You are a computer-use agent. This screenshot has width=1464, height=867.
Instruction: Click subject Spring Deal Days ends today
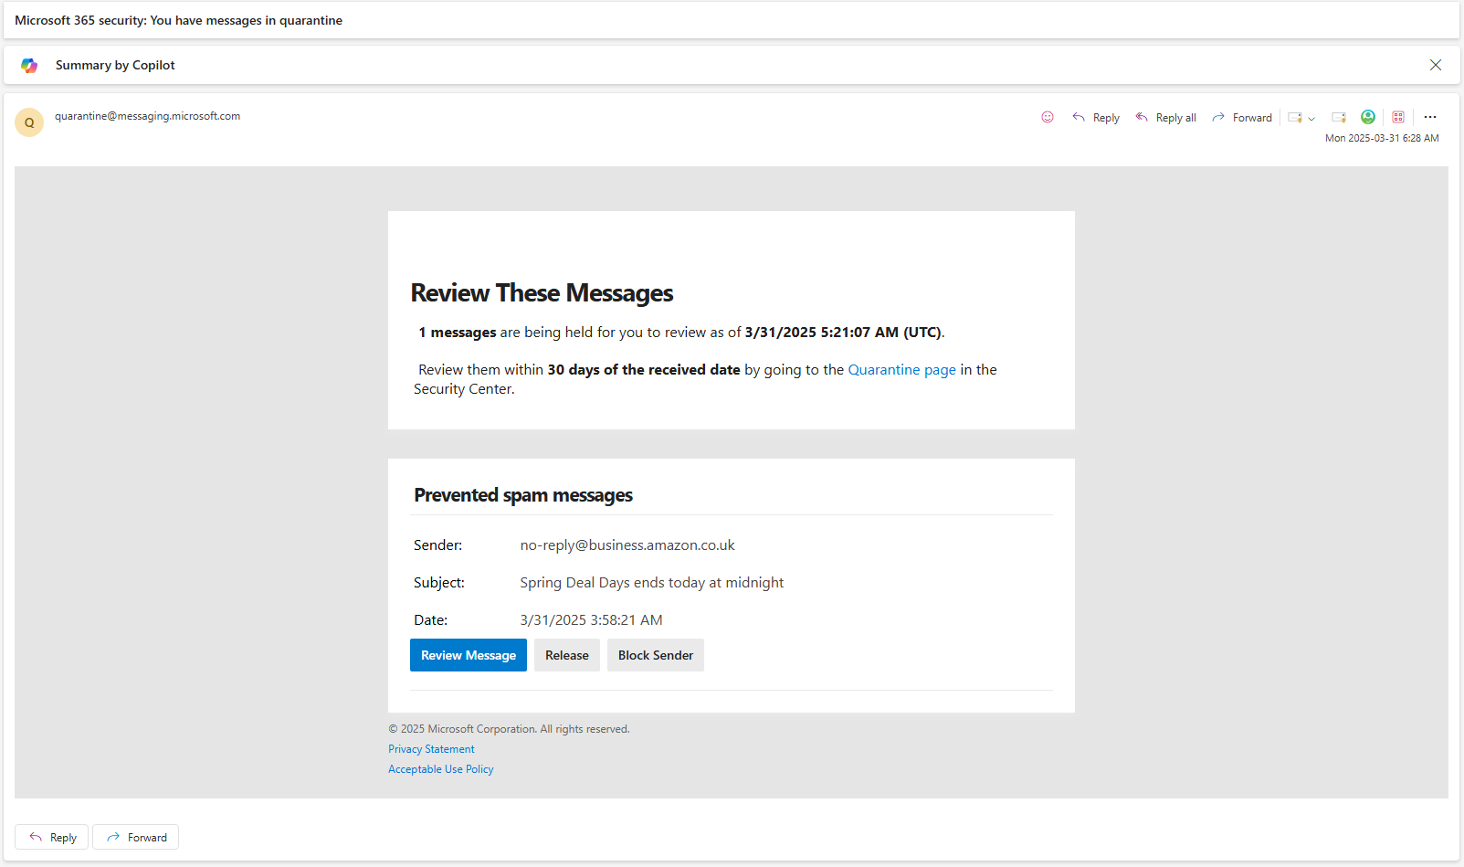coord(652,582)
